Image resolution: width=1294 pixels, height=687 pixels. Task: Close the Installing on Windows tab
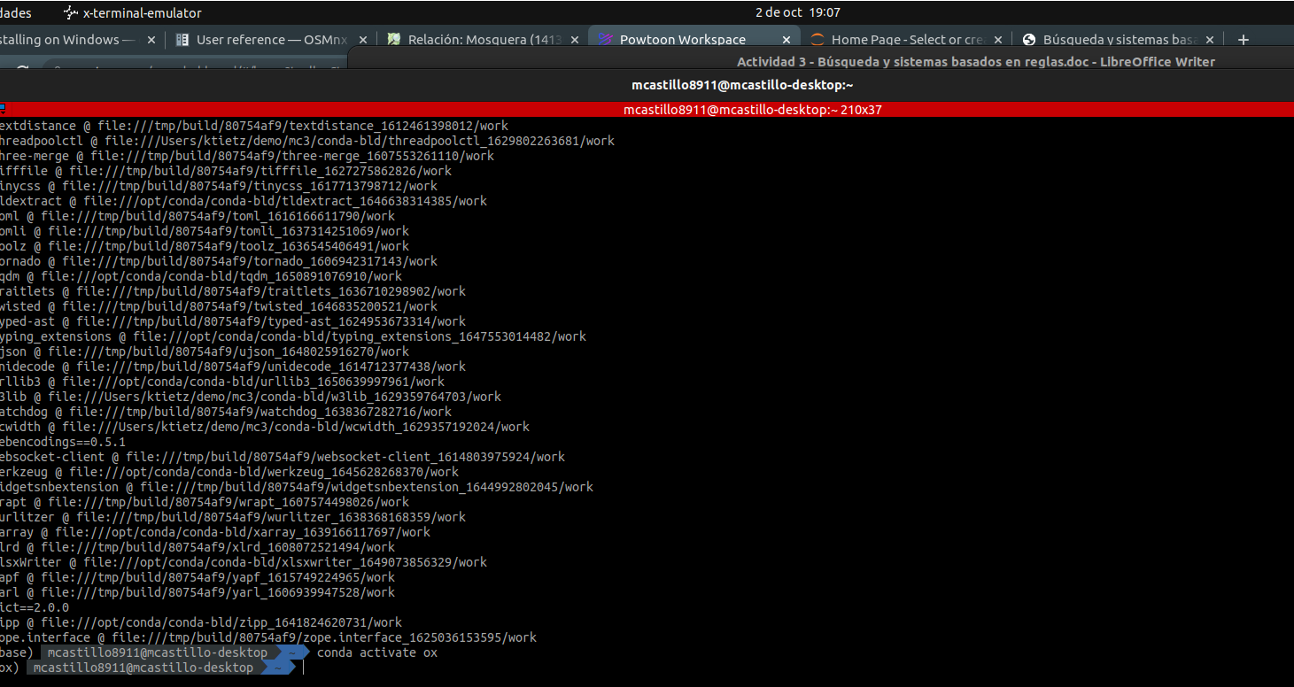click(150, 39)
